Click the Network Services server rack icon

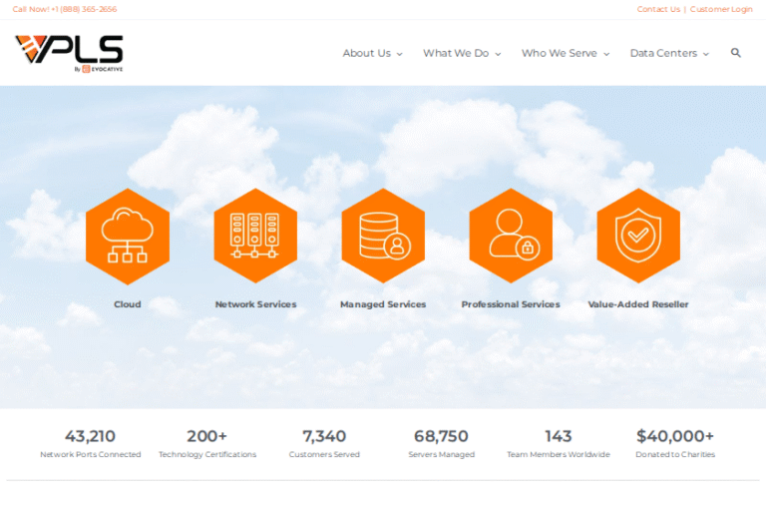tap(255, 236)
